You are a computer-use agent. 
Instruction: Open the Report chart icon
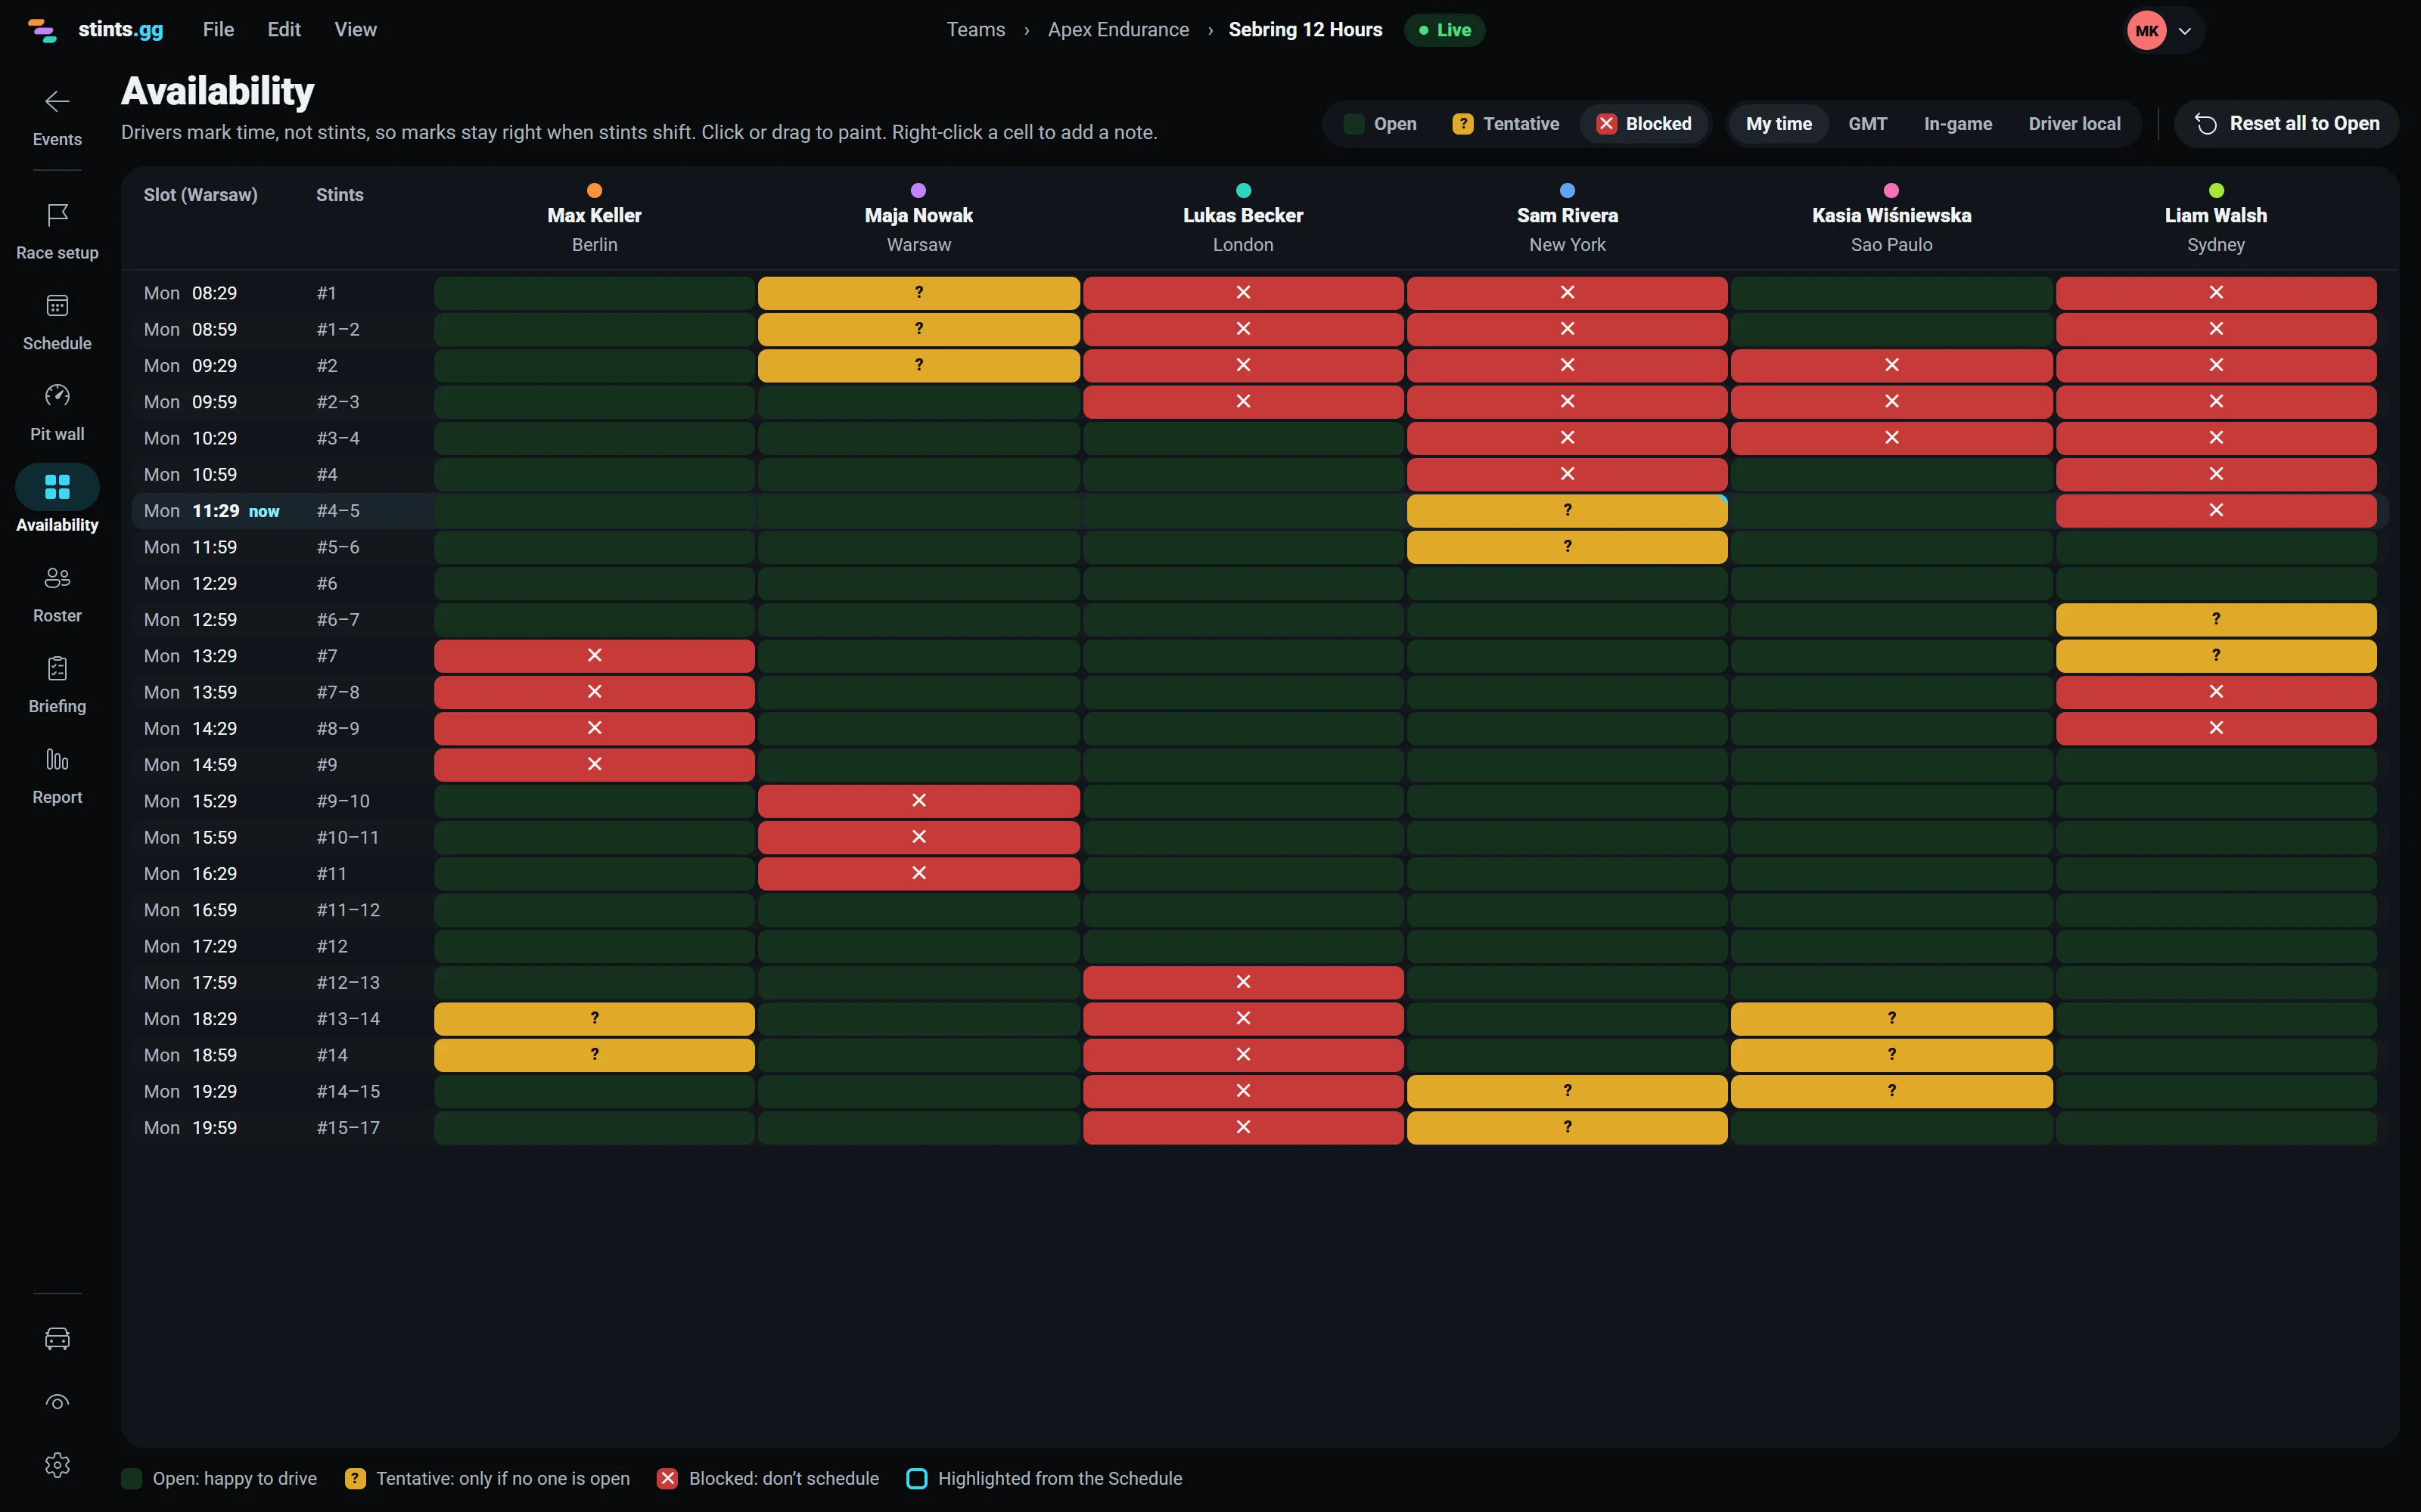(x=57, y=760)
